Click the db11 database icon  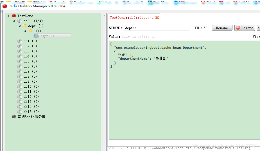[x=20, y=92]
